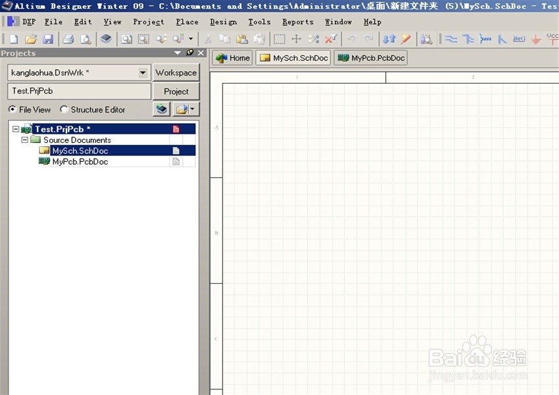The height and width of the screenshot is (395, 559).
Task: Select the Structure Editor radio button
Action: pyautogui.click(x=64, y=109)
